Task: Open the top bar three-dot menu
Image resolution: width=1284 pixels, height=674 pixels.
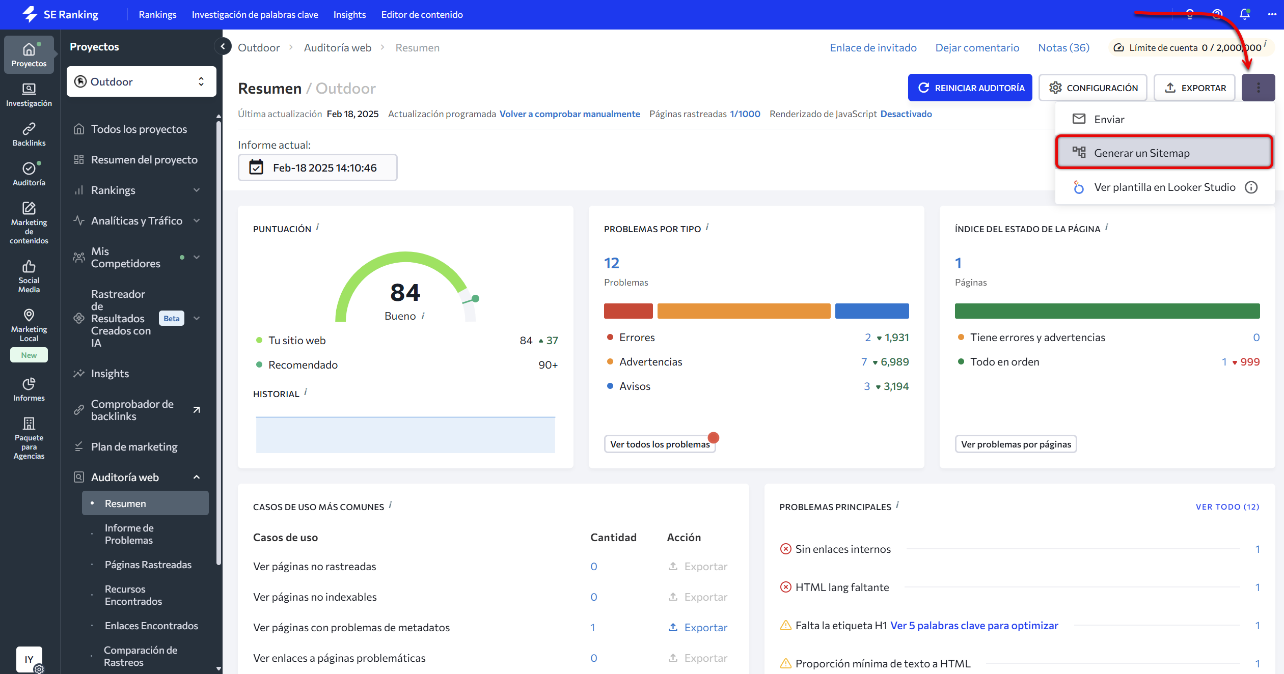Action: click(1272, 14)
